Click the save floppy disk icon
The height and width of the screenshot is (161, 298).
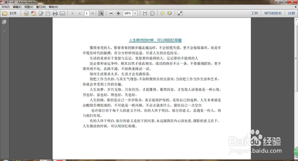(x=48, y=13)
